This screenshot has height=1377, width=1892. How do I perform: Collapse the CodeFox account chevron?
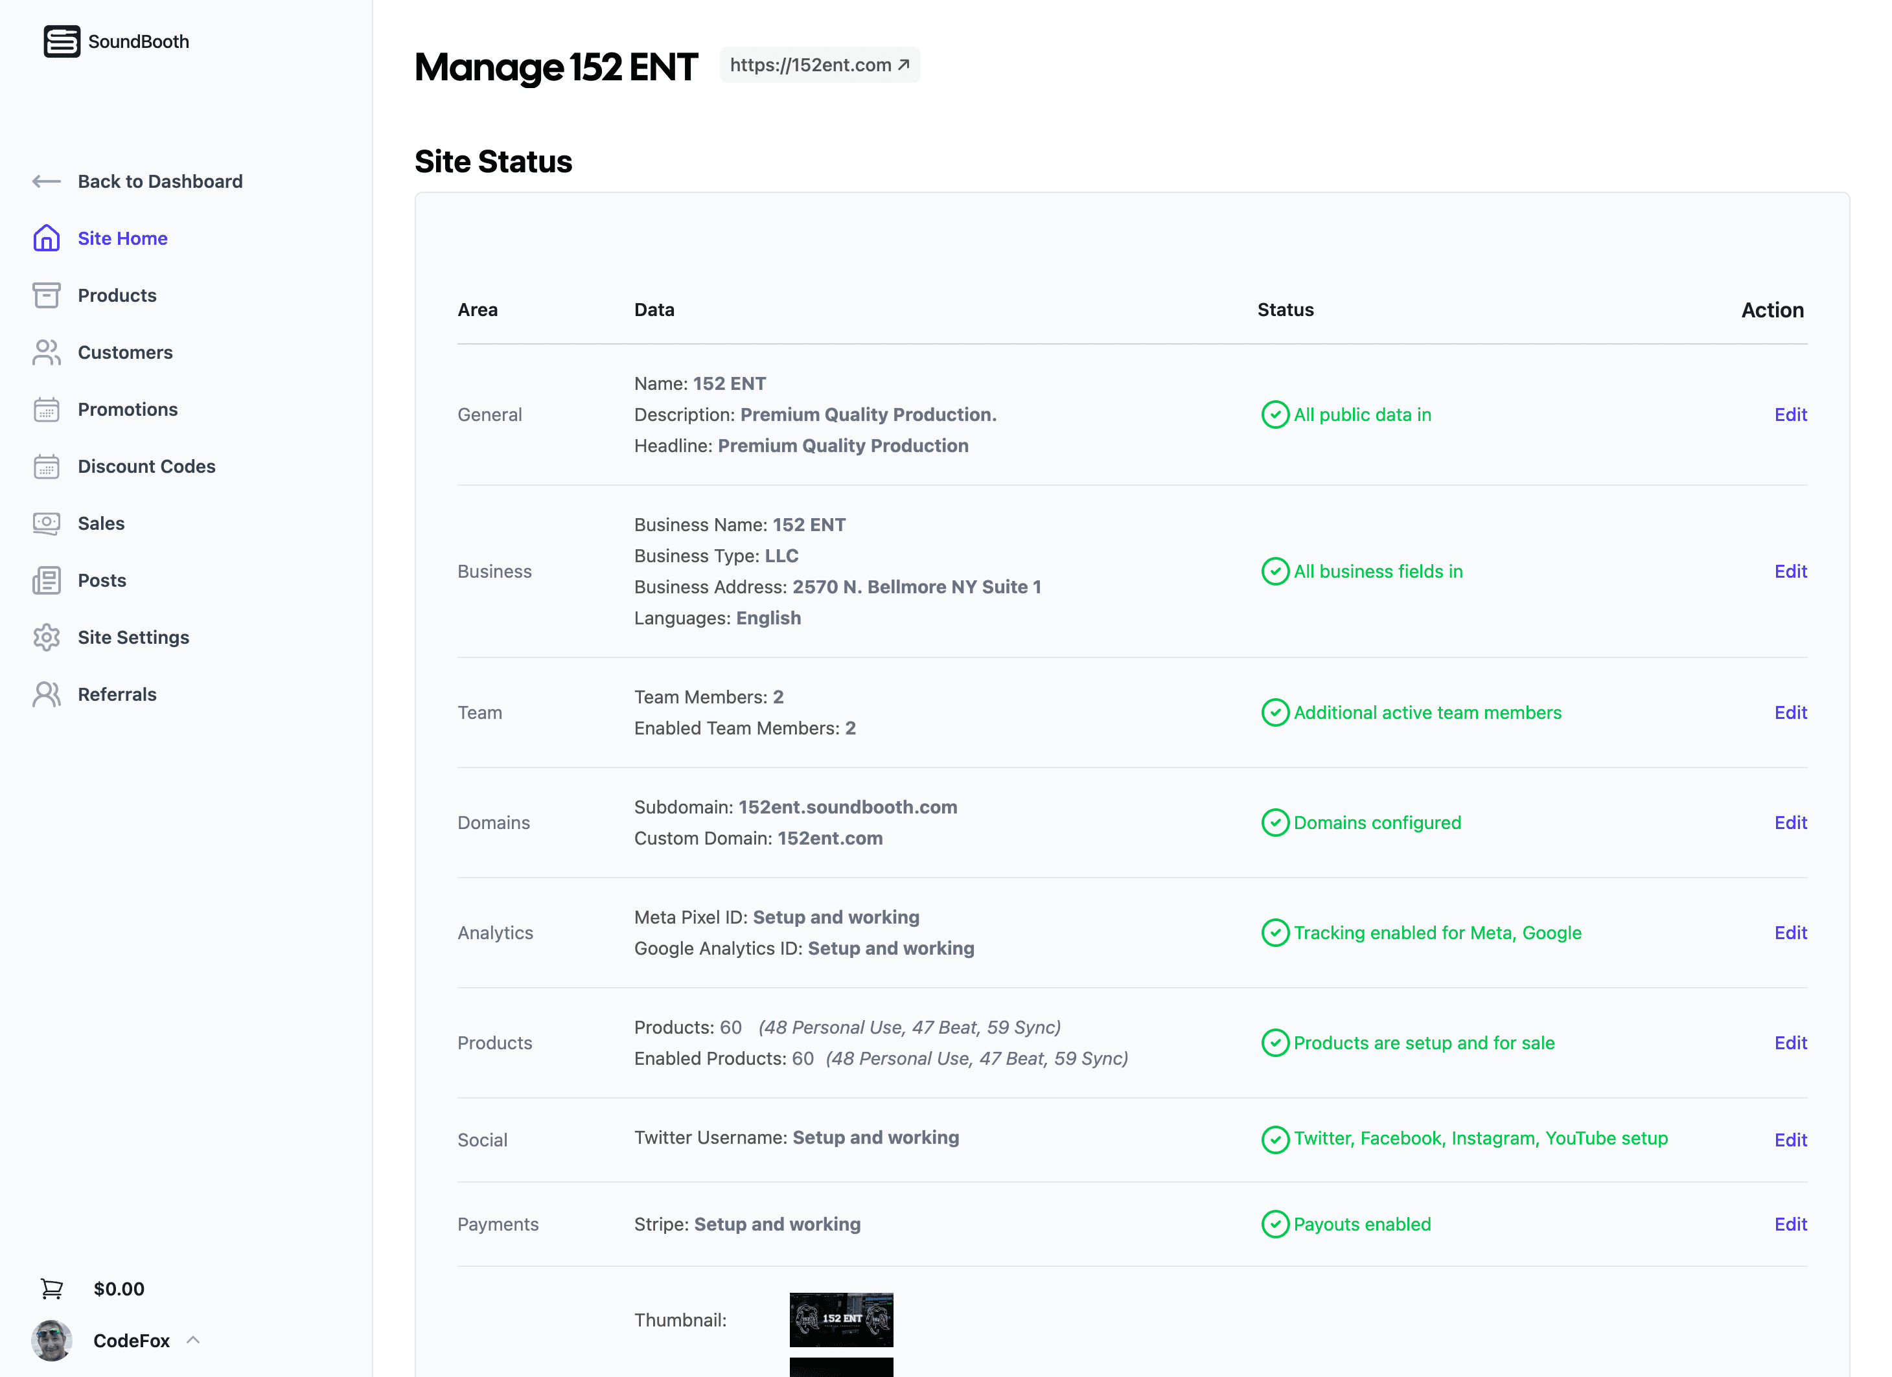(194, 1340)
